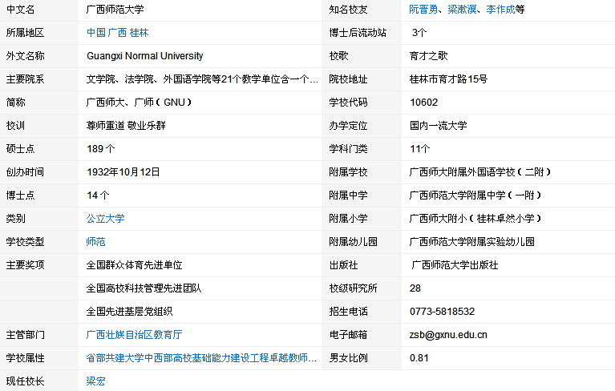Click the 主管部门 row label
The width and height of the screenshot is (615, 391).
point(25,335)
